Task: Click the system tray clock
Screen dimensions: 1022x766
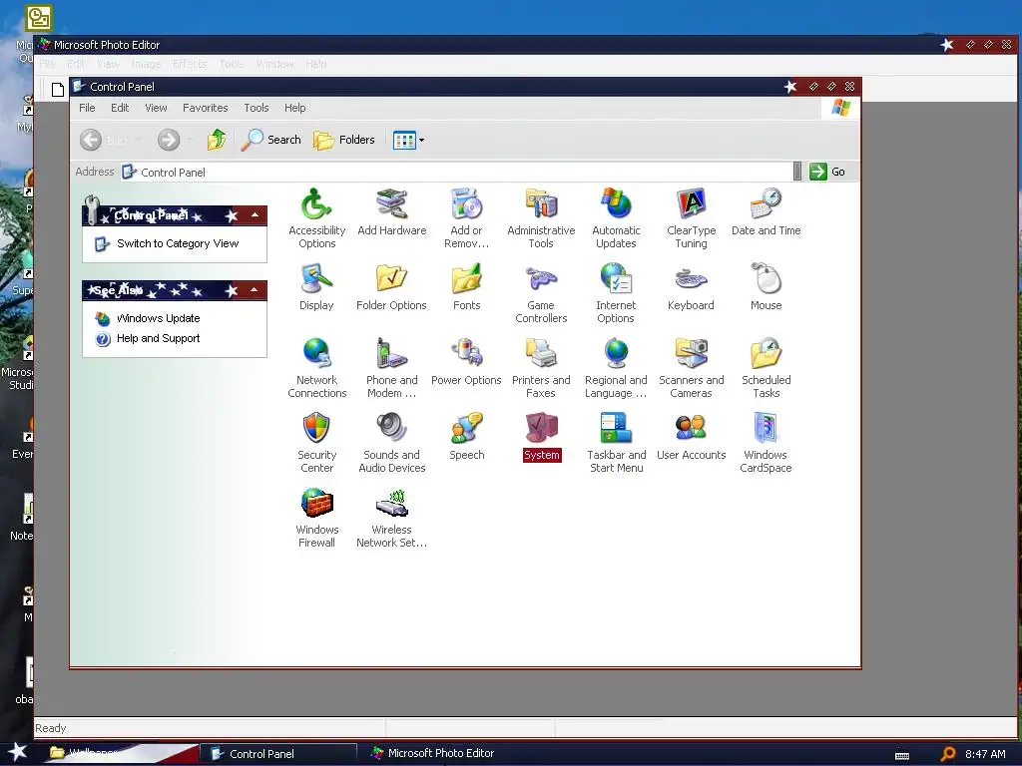Action: (x=985, y=754)
